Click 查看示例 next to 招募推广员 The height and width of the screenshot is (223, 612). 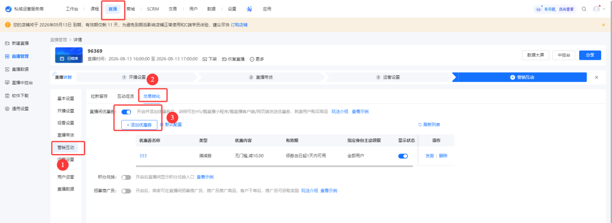click(329, 191)
